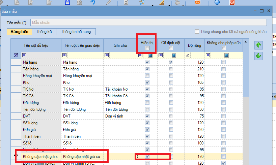Viewport: 276px width, 165px height.
Task: Toggle the Hiển thị header checkbox
Action: click(147, 48)
